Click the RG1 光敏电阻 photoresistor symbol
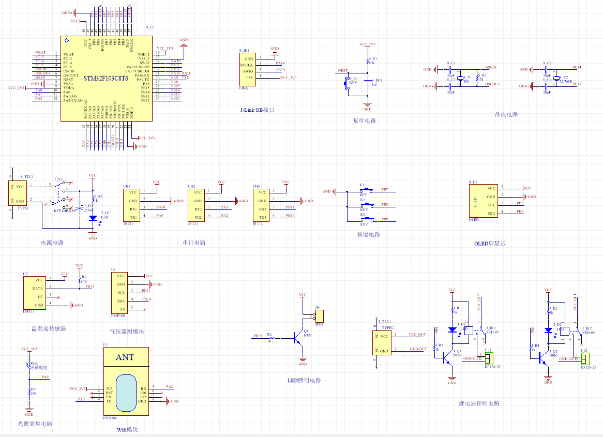This screenshot has height=437, width=603. coord(29,365)
